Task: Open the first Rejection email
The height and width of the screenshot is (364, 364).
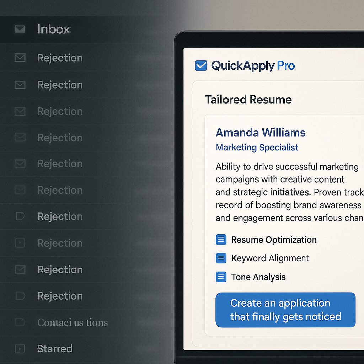Action: (60, 58)
